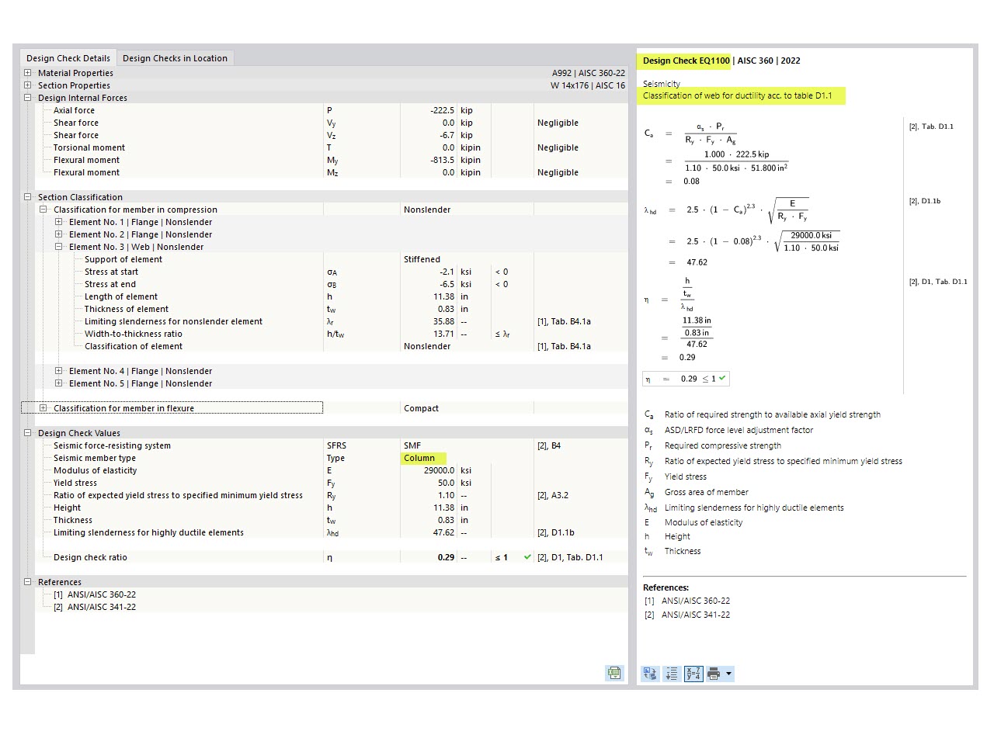
Task: Click the highlighted Design Check EQ1100 label
Action: click(x=684, y=61)
